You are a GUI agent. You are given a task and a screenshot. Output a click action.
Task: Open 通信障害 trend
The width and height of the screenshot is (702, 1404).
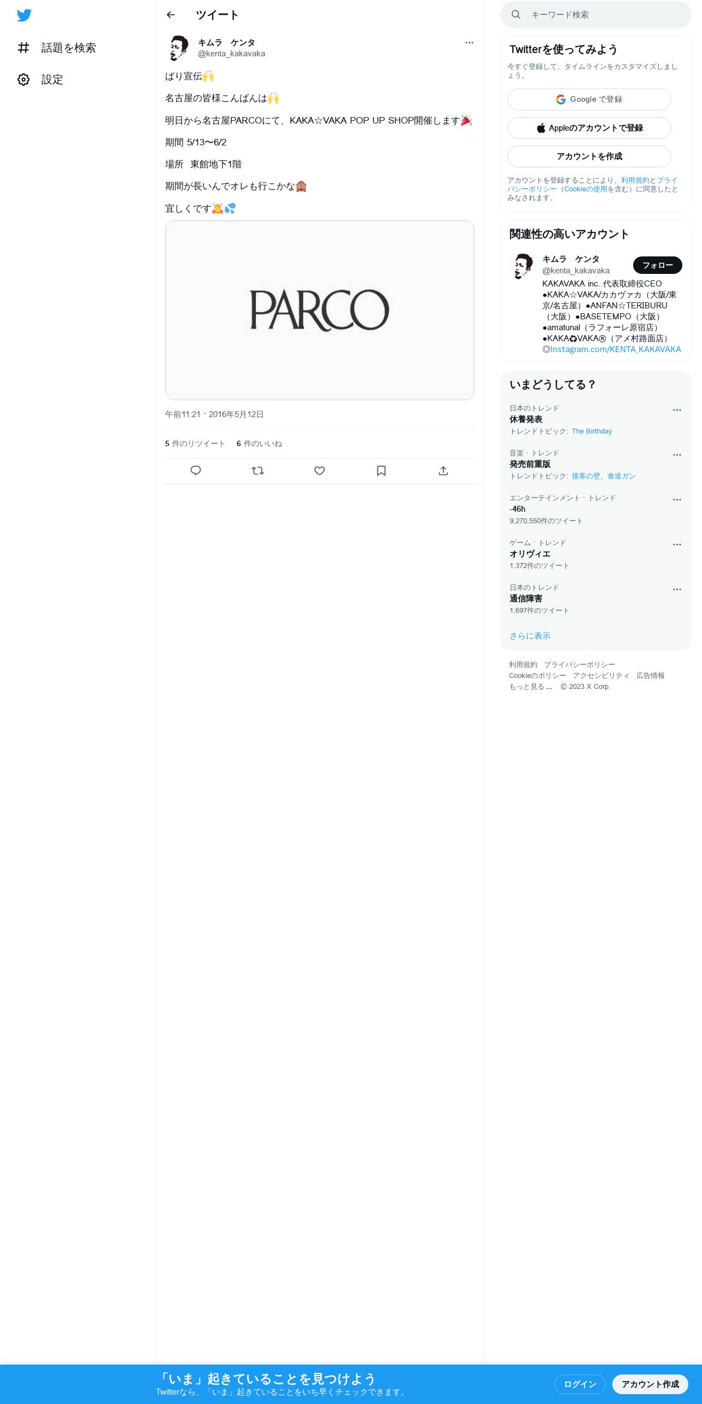click(526, 599)
